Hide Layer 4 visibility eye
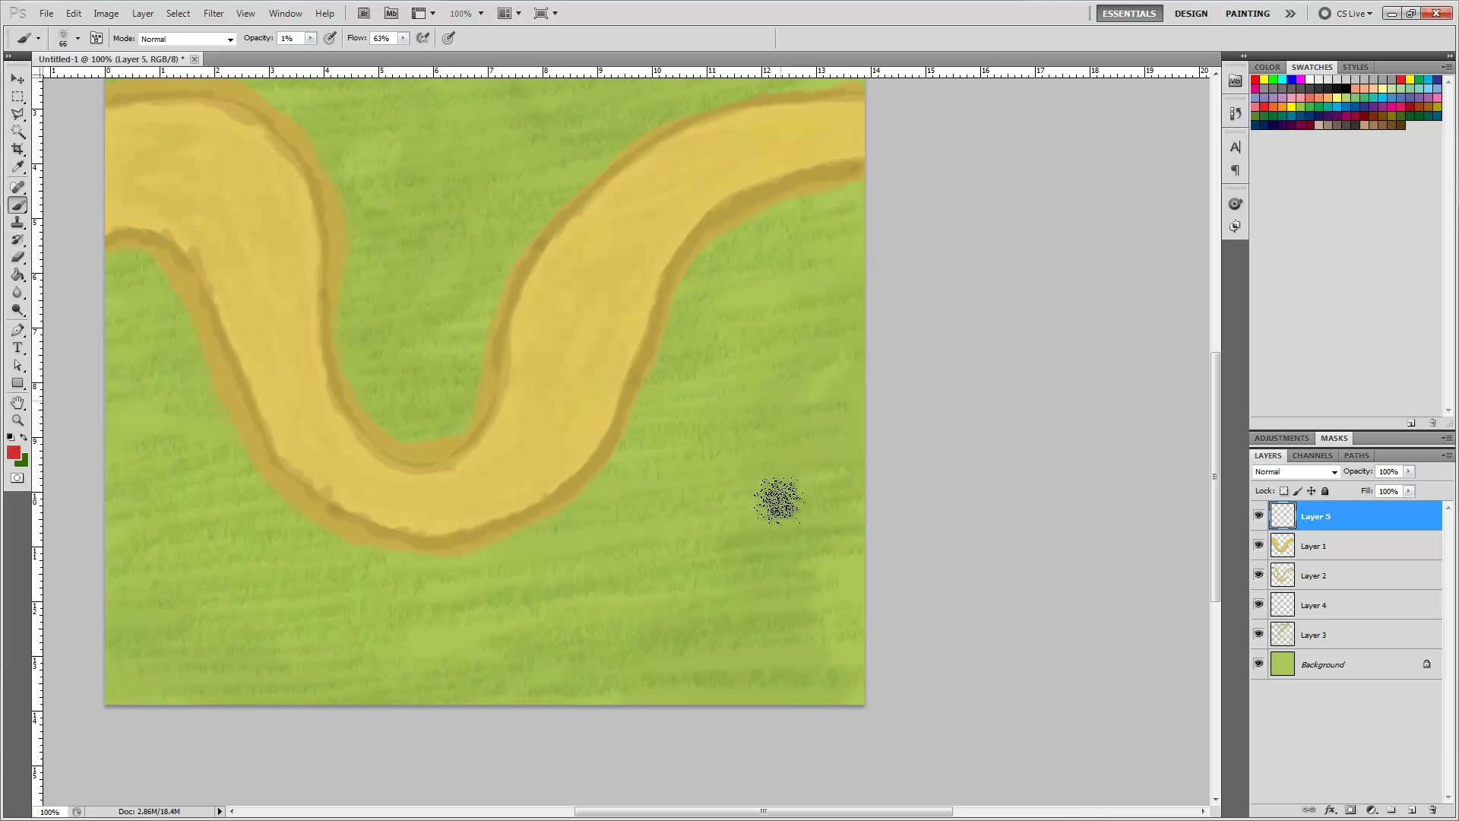The height and width of the screenshot is (821, 1459). tap(1258, 605)
